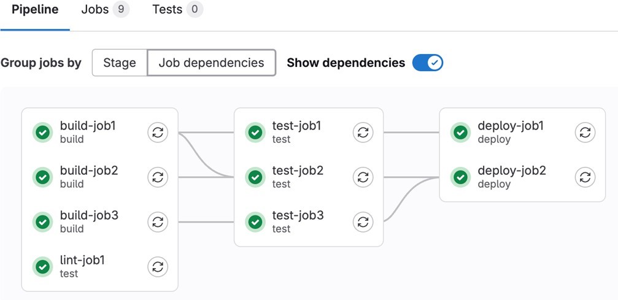This screenshot has height=300, width=618.
Task: Group jobs by Job dependencies
Action: coord(211,63)
